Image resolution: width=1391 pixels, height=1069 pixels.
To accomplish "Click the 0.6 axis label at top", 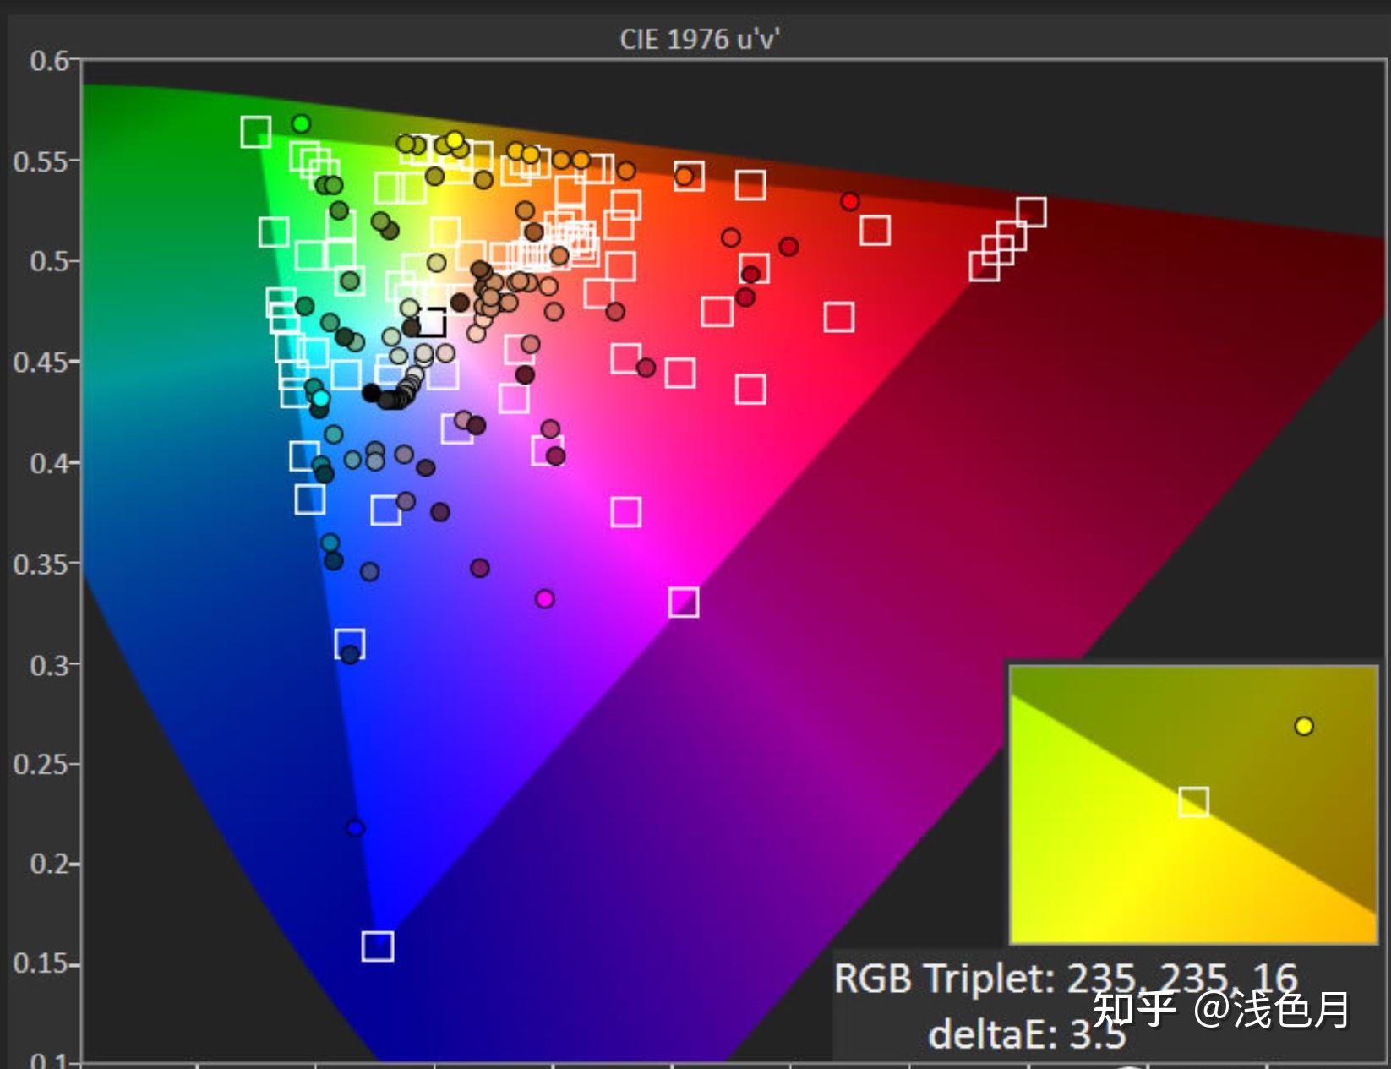I will [49, 61].
